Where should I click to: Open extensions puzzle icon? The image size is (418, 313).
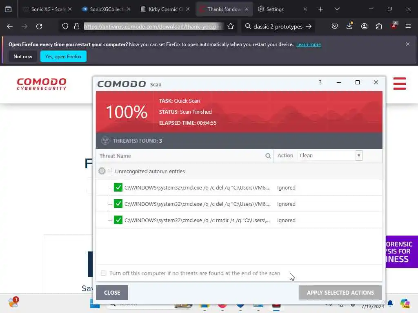coord(379,26)
